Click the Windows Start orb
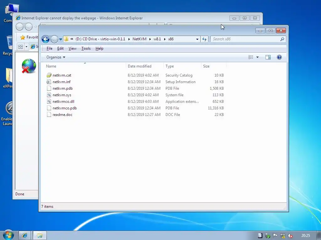The width and height of the screenshot is (321, 240). 8,235
